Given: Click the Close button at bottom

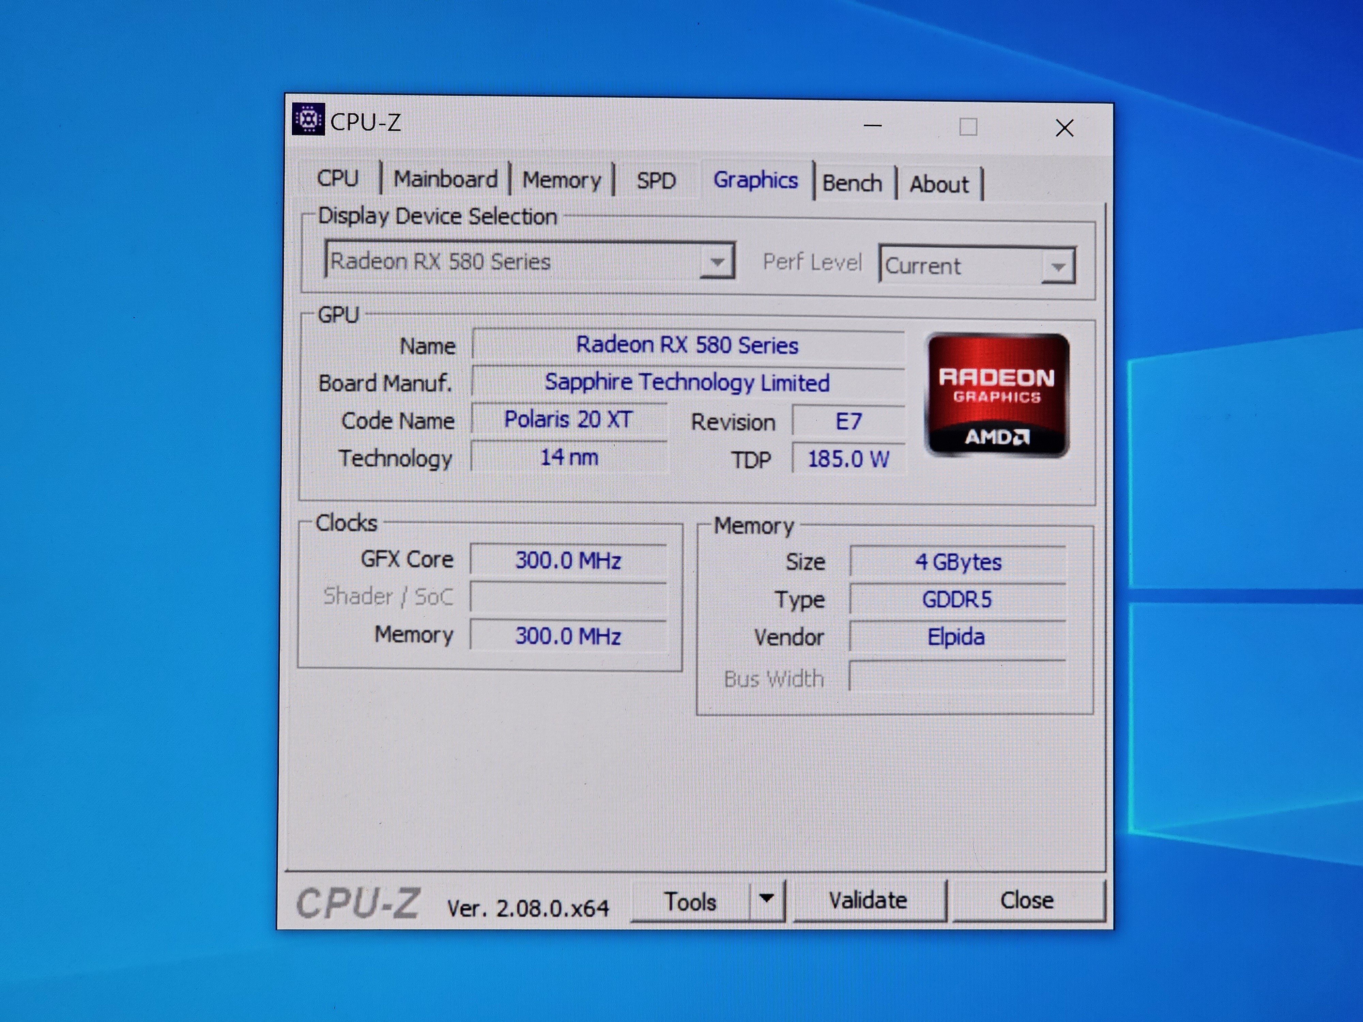Looking at the screenshot, I should 1028,901.
